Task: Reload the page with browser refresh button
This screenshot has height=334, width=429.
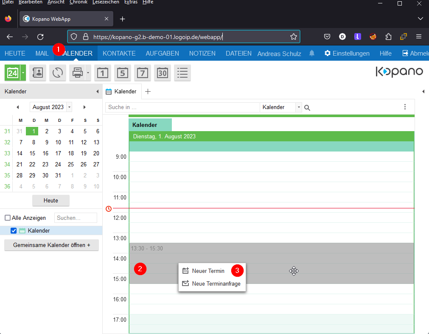Action: [40, 36]
